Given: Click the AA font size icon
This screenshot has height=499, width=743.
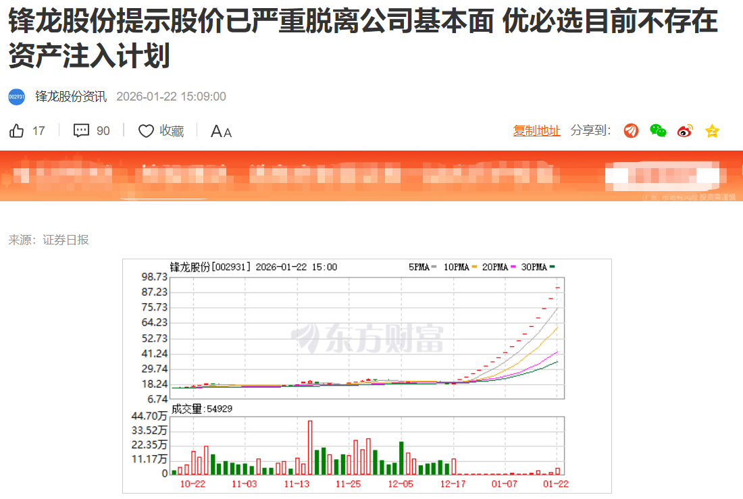Looking at the screenshot, I should tap(221, 132).
